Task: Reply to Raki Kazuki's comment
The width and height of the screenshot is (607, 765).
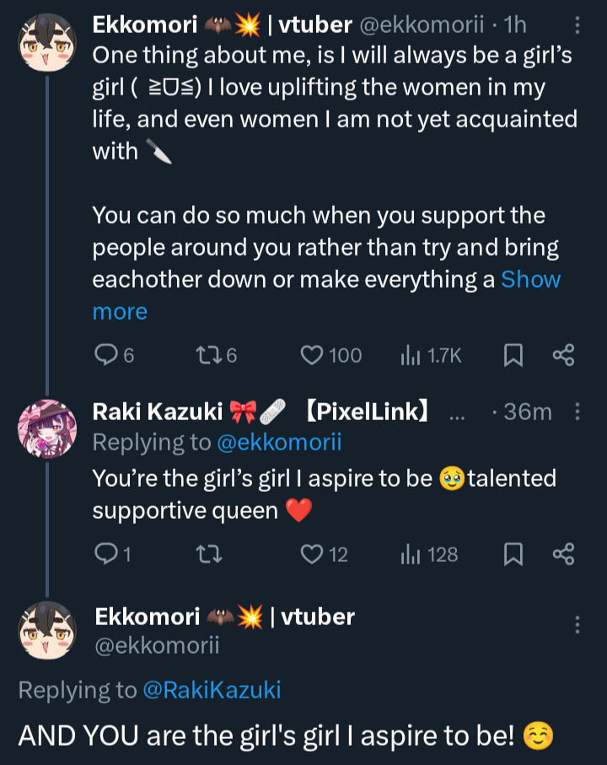Action: [x=105, y=554]
